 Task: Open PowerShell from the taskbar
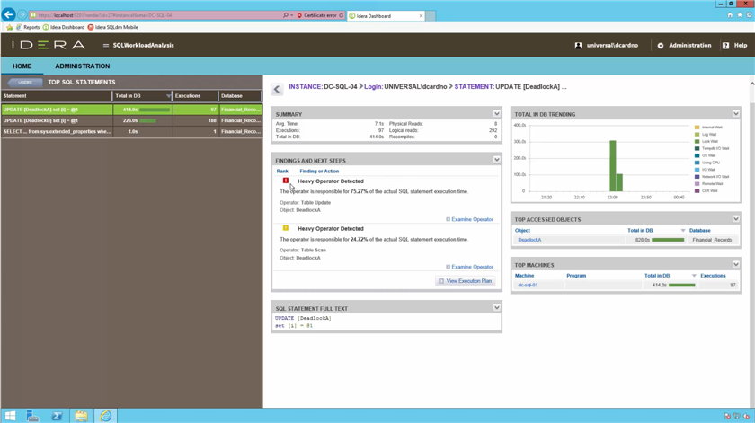tap(57, 416)
